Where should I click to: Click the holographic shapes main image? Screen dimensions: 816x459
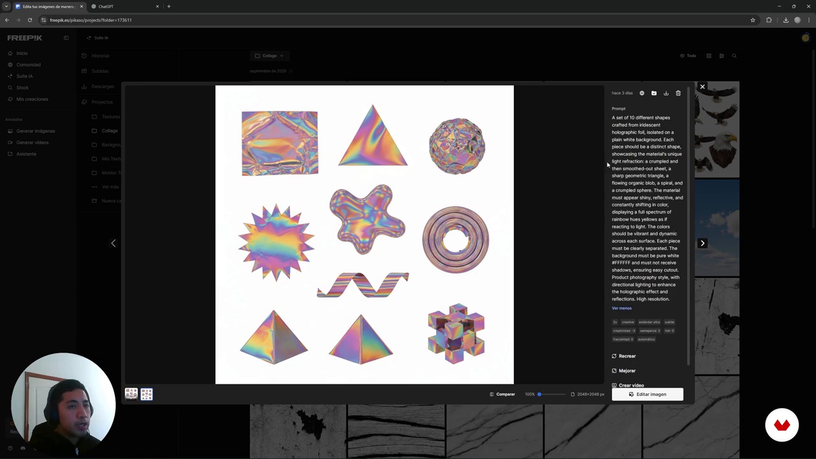(x=364, y=235)
